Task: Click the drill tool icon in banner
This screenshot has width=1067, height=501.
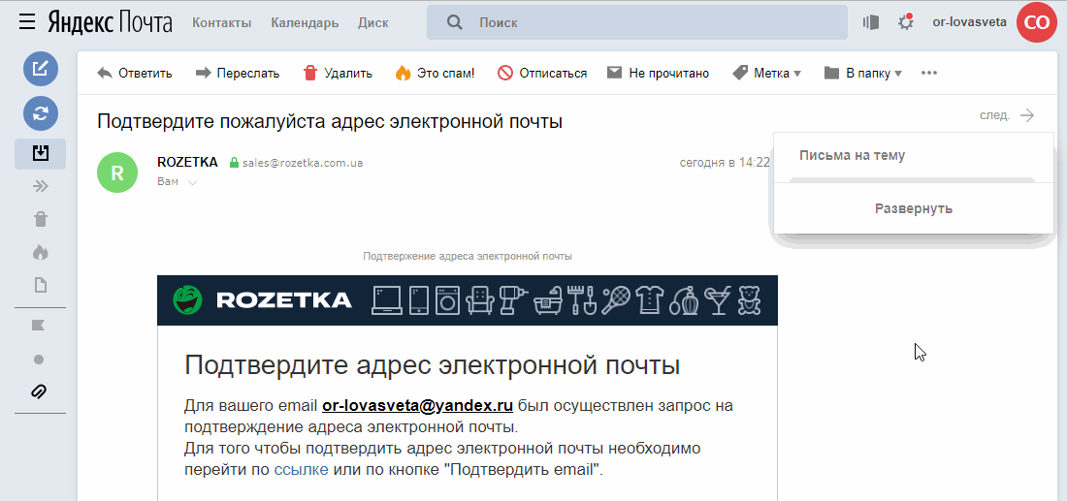Action: pyautogui.click(x=514, y=299)
